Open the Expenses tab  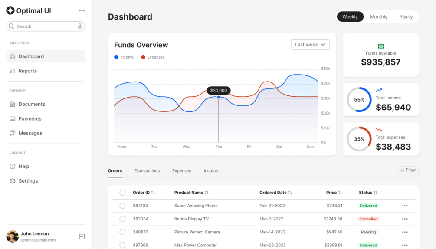tap(182, 171)
